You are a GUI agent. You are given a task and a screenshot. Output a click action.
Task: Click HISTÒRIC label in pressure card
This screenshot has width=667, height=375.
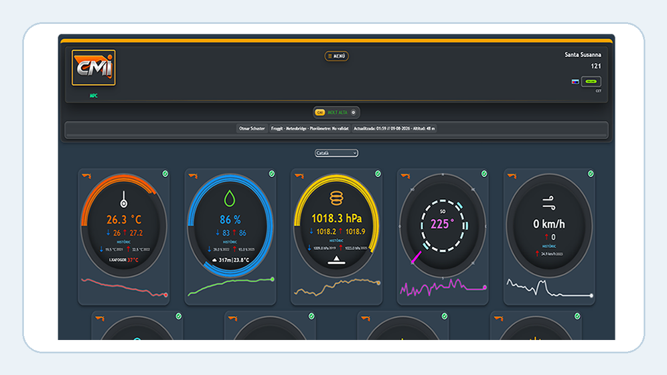pyautogui.click(x=337, y=241)
